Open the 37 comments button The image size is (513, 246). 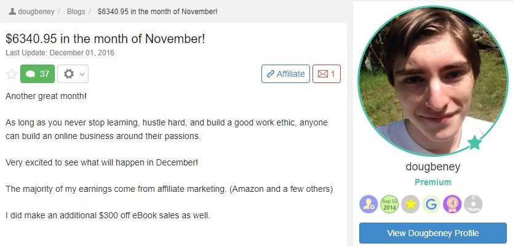[38, 74]
